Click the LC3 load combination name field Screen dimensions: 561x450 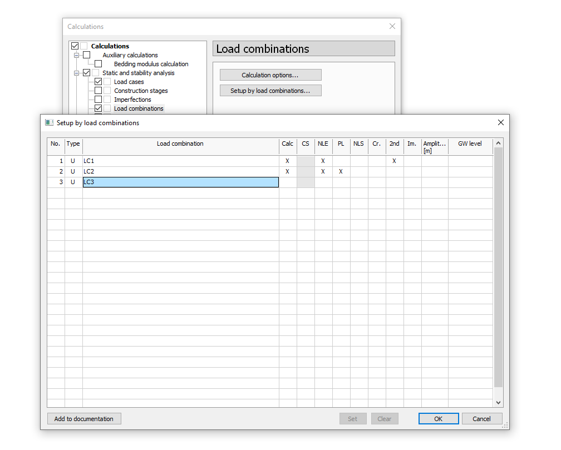pos(180,182)
